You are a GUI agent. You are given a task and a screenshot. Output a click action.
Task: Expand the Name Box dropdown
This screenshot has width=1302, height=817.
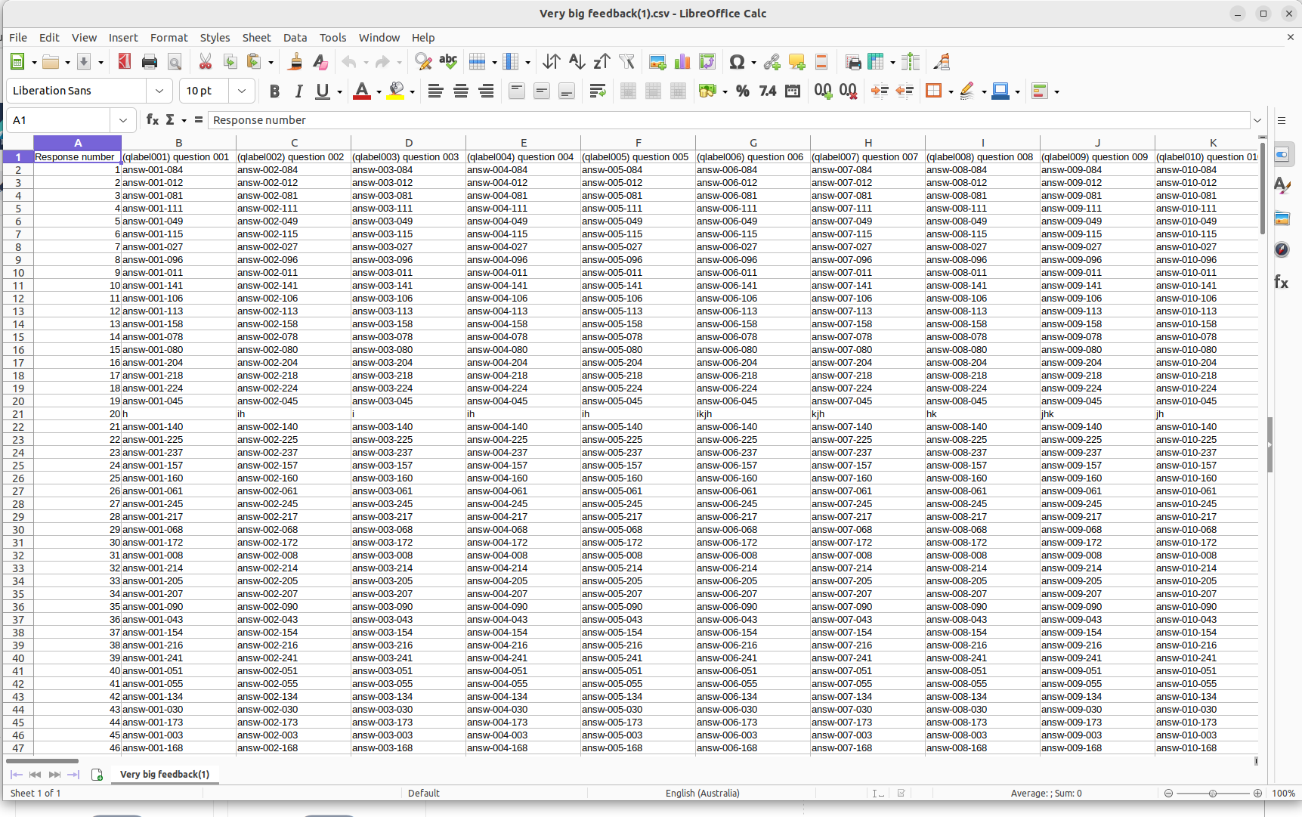click(123, 119)
